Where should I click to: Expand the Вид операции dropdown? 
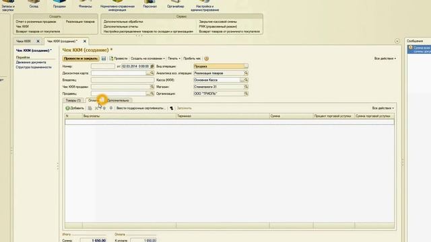tap(246, 67)
